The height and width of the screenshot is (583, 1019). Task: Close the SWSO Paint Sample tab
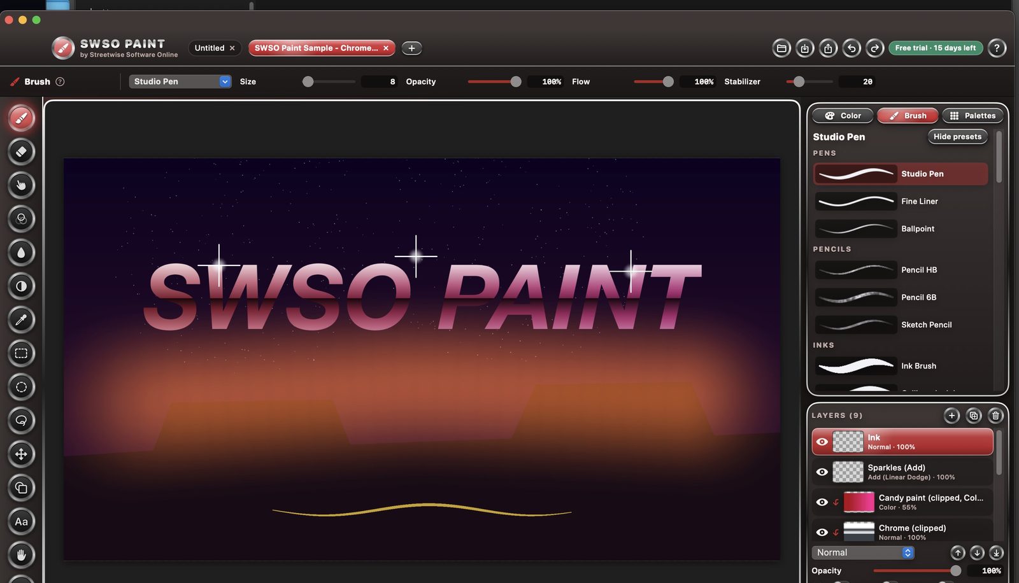(x=386, y=48)
